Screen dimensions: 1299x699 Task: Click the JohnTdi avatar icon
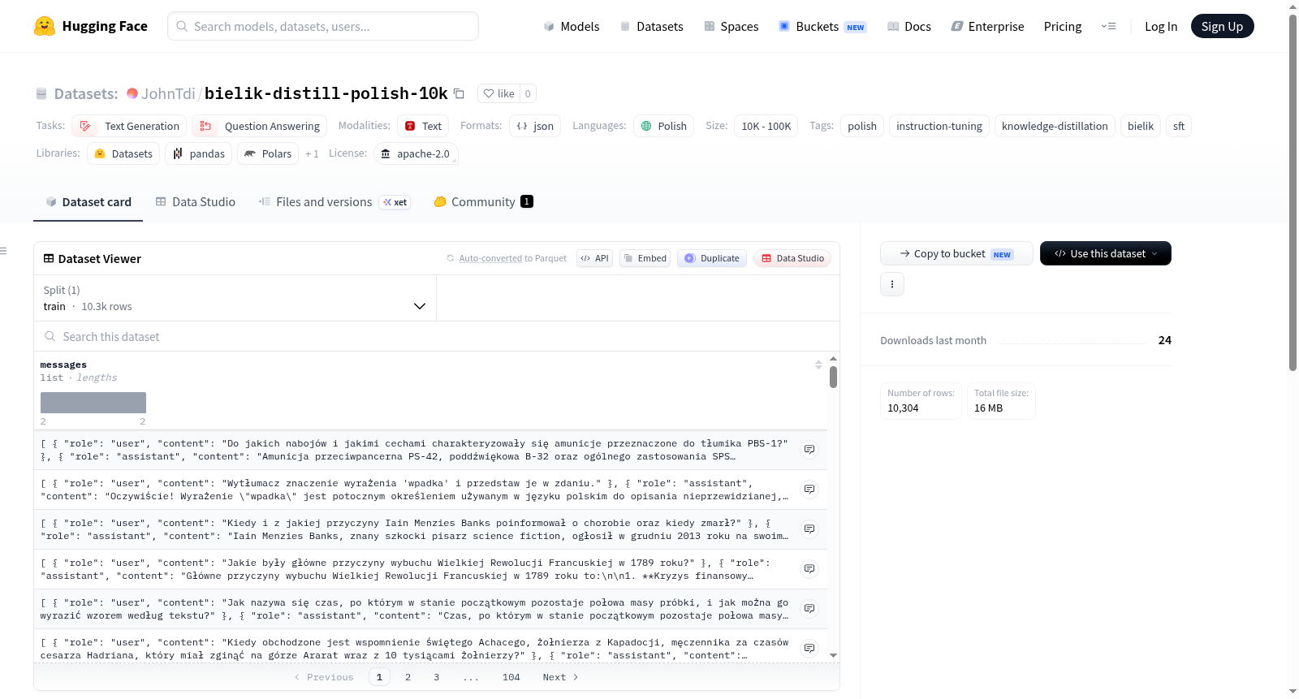[x=132, y=93]
